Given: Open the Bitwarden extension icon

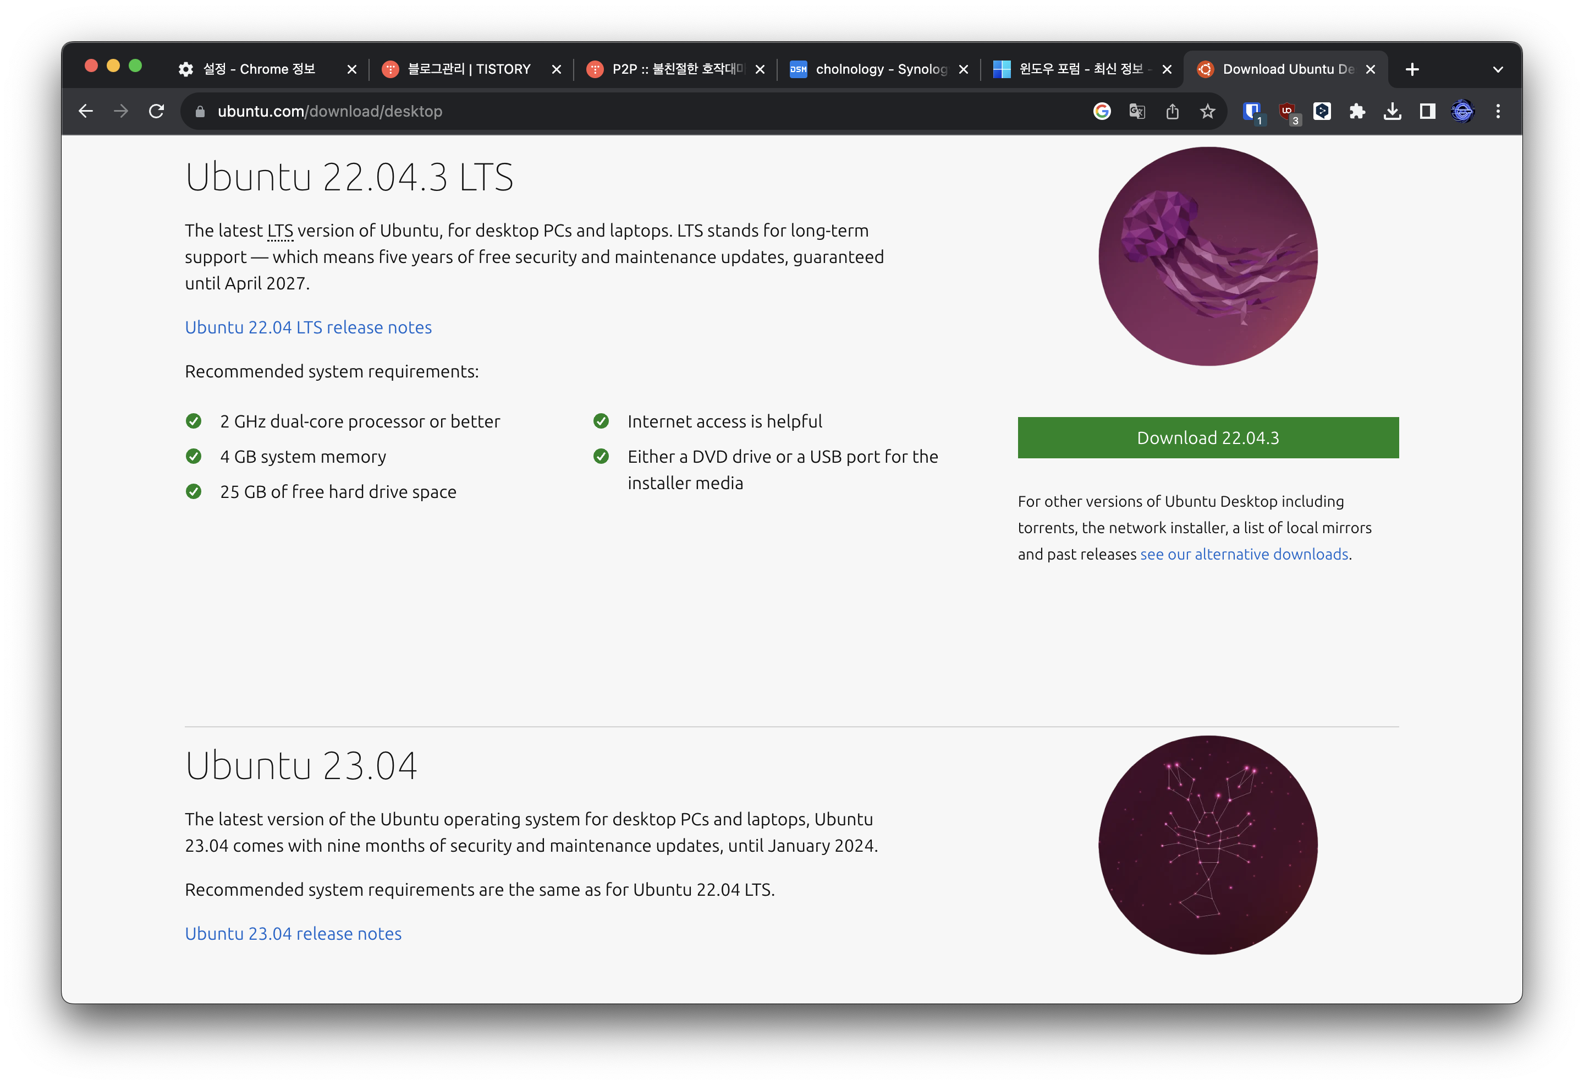Looking at the screenshot, I should [1252, 112].
